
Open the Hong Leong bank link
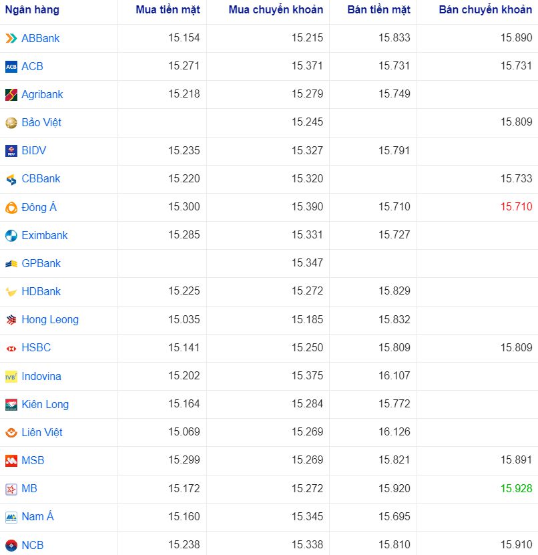50,320
